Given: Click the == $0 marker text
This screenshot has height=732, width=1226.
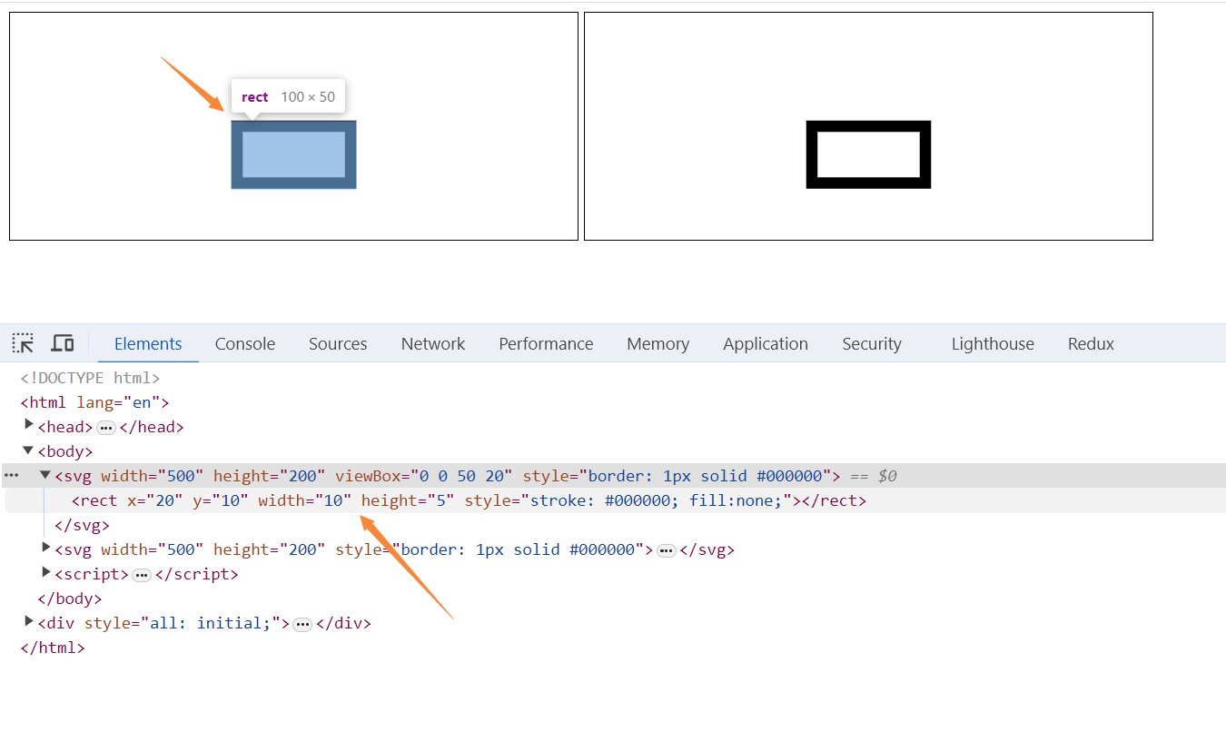Looking at the screenshot, I should click(x=874, y=476).
